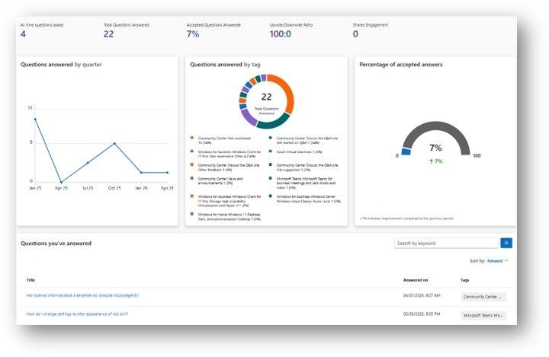Select the large orange donut segment
The width and height of the screenshot is (549, 357).
pyautogui.click(x=287, y=94)
